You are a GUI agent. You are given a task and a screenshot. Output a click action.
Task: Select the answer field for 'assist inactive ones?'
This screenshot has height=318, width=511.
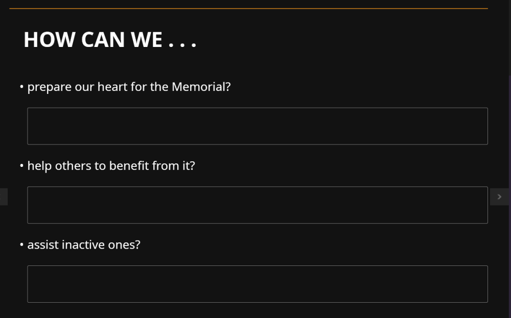point(257,284)
